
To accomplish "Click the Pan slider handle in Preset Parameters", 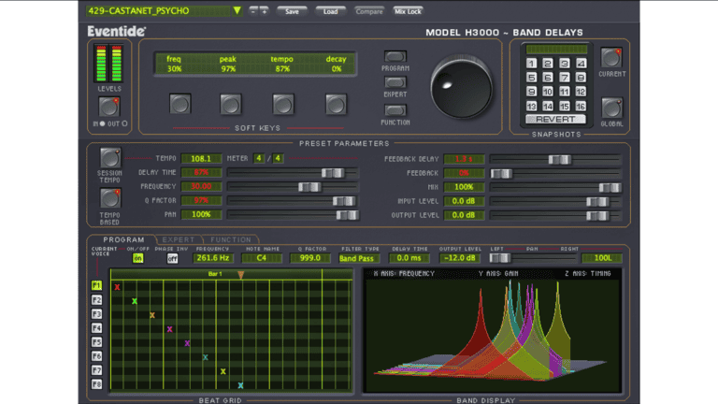I will pyautogui.click(x=347, y=215).
